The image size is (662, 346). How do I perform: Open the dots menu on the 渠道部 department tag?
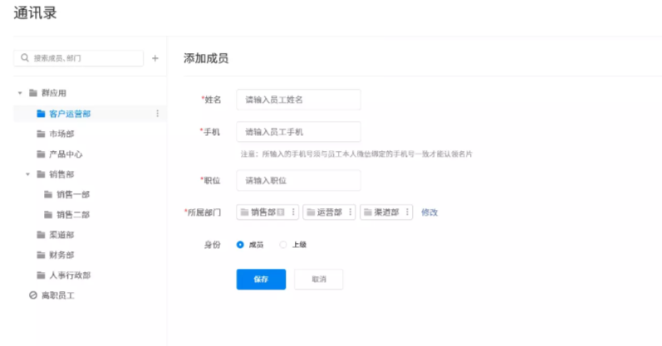point(407,212)
